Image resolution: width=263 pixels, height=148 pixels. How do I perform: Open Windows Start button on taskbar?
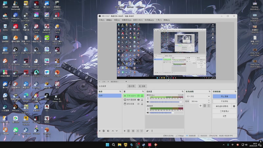pyautogui.click(x=108, y=145)
